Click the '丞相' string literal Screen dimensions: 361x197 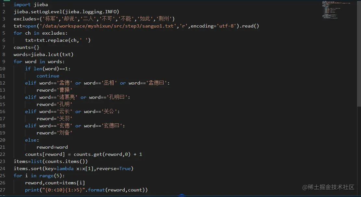[x=109, y=83]
